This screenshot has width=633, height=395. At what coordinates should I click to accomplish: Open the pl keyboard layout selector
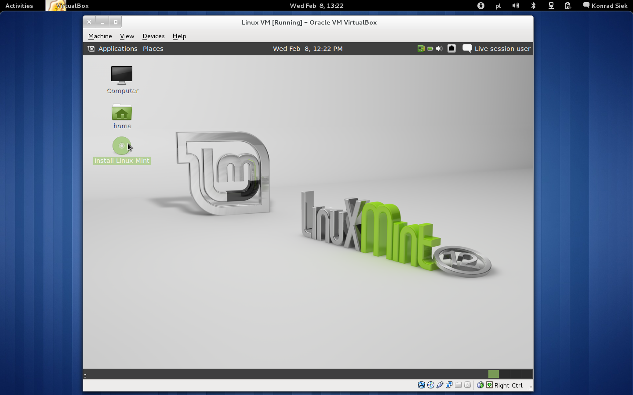pyautogui.click(x=498, y=6)
